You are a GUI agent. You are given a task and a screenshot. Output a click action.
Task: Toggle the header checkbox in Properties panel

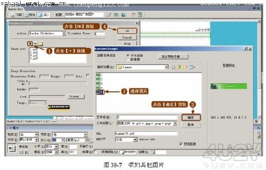point(95,152)
